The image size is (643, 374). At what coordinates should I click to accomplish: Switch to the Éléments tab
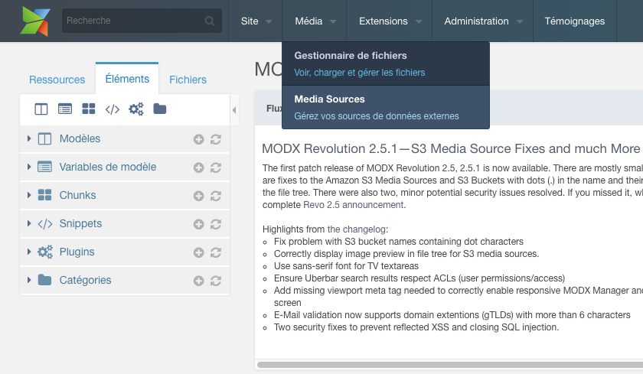click(x=127, y=79)
